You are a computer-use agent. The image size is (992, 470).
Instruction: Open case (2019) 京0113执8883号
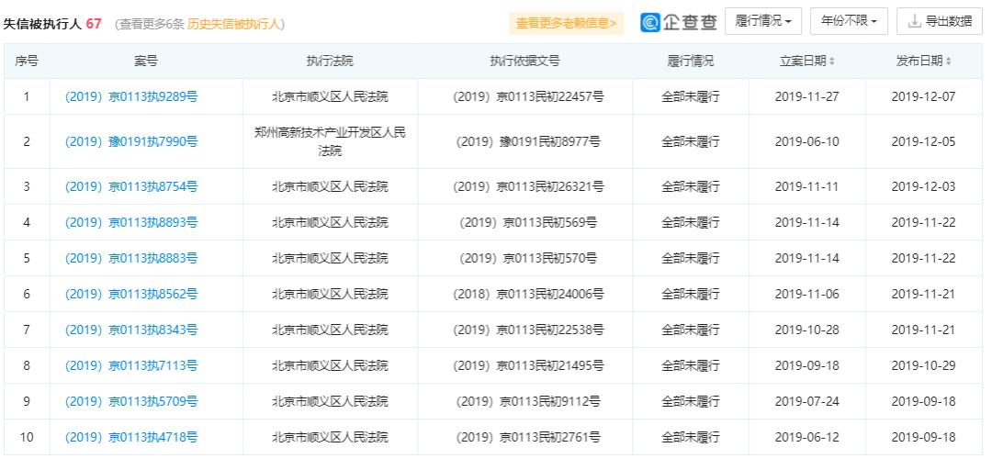pos(131,258)
